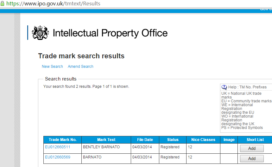Add BENTLEY BARNATO to short list
The width and height of the screenshot is (272, 167).
coord(252,148)
